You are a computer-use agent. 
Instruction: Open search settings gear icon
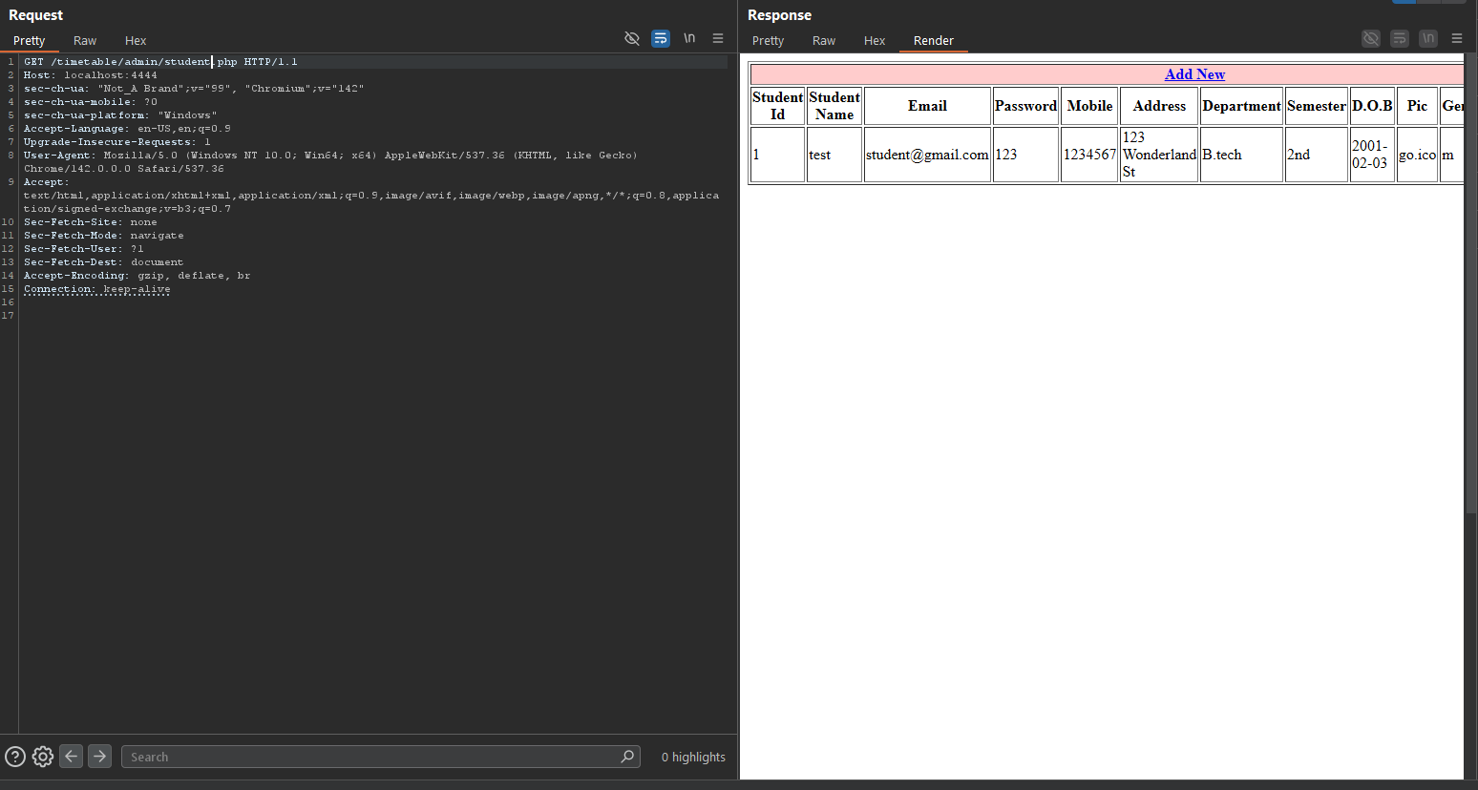(43, 757)
